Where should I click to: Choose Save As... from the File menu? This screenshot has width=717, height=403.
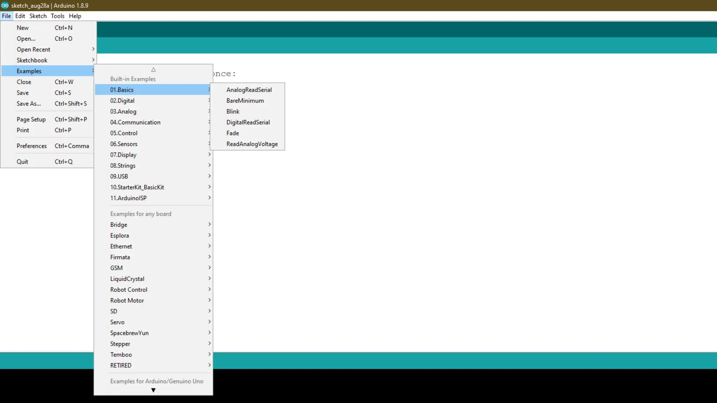(29, 104)
